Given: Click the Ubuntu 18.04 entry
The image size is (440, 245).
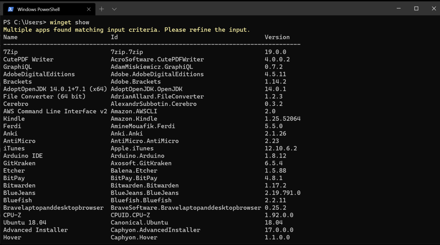Looking at the screenshot, I should click(24, 222).
